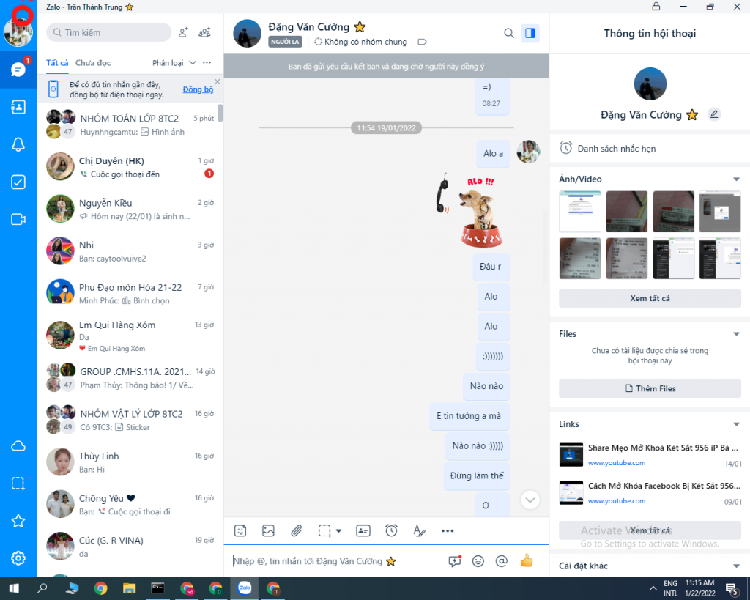The height and width of the screenshot is (600, 750).
Task: Select the Tất cả tab
Action: coord(57,63)
